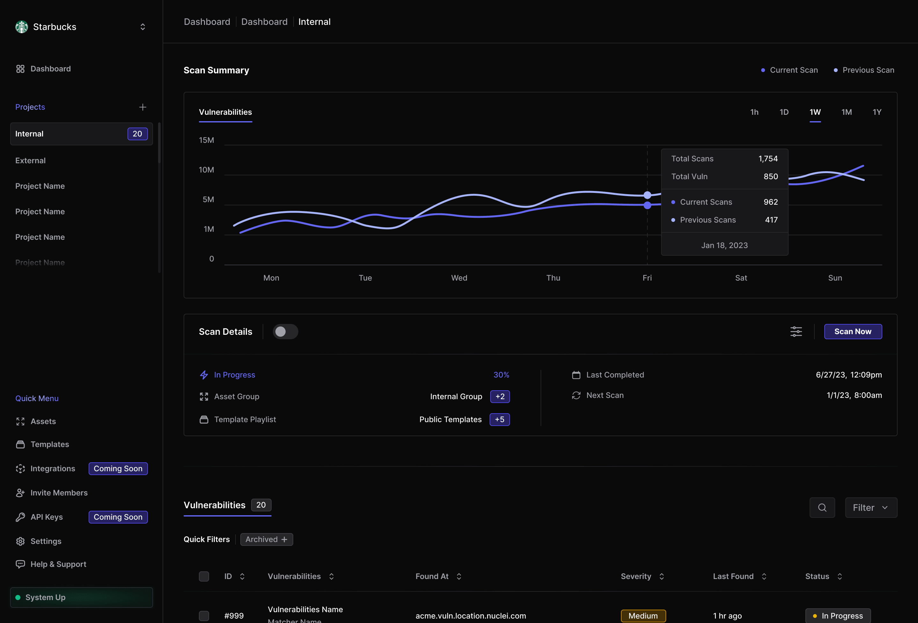Click 6/27/23, 12:09pm last completed value
The height and width of the screenshot is (623, 918).
(849, 375)
